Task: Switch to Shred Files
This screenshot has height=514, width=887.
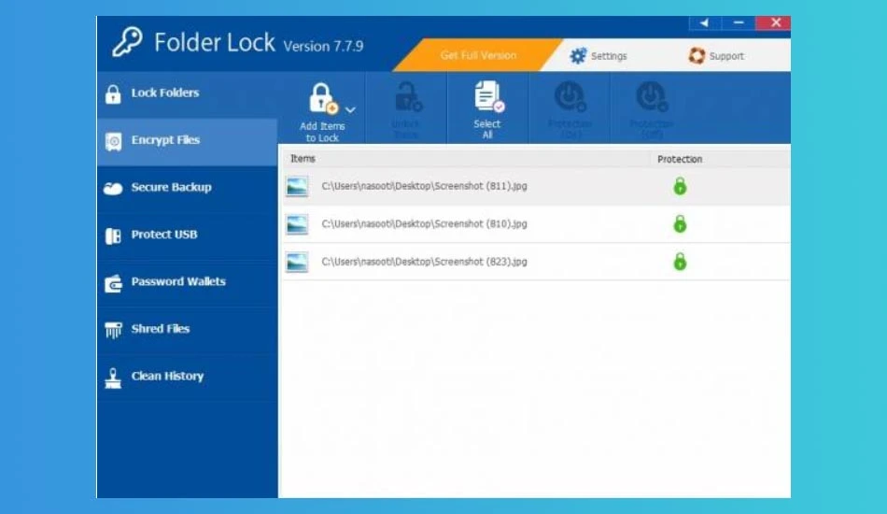Action: pos(188,329)
